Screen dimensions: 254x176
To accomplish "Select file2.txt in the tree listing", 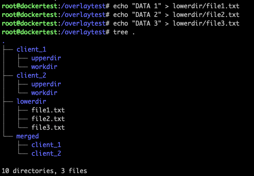I will coord(48,119).
